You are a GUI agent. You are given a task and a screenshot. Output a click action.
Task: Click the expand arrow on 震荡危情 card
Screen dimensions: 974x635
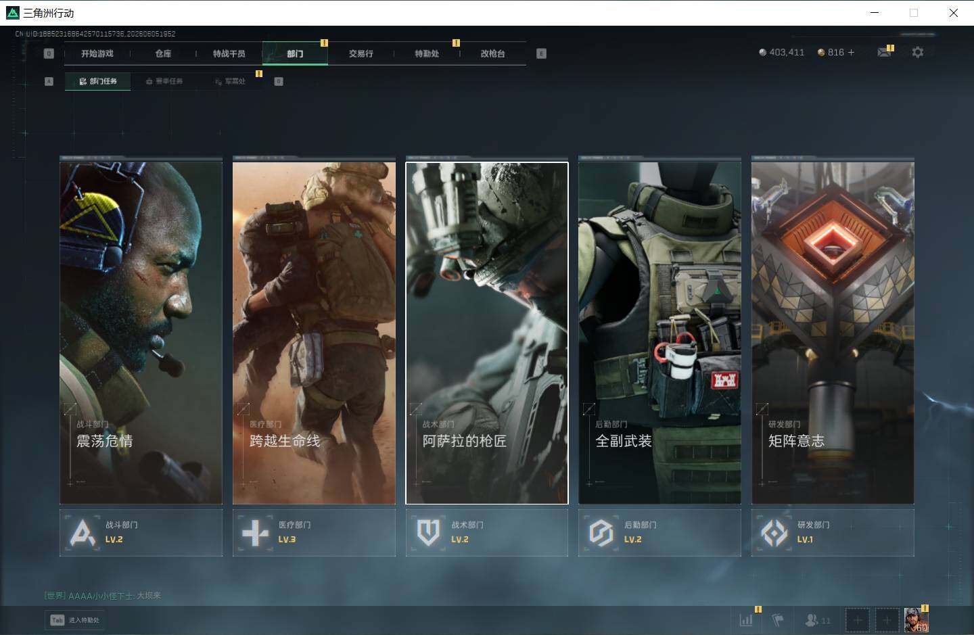point(70,409)
